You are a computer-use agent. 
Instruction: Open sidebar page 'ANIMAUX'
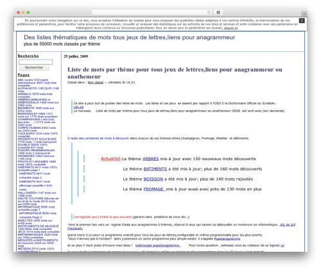(35, 95)
